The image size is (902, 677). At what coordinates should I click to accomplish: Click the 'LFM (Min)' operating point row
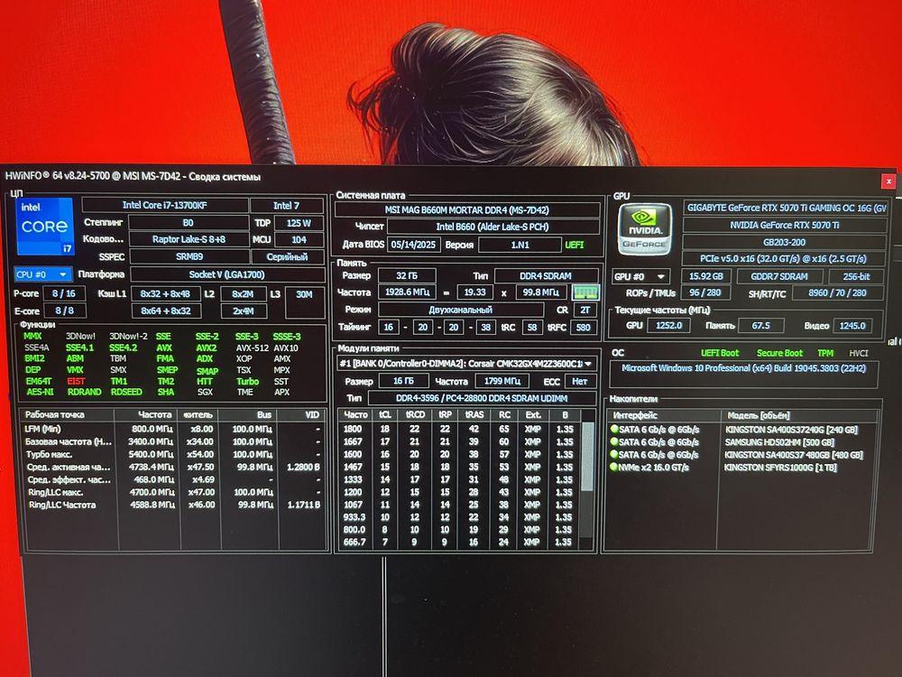tap(172, 429)
